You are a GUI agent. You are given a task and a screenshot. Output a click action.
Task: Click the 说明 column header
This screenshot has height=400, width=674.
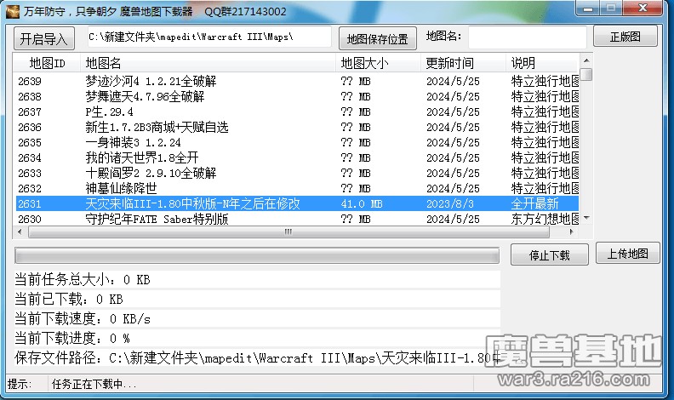542,63
